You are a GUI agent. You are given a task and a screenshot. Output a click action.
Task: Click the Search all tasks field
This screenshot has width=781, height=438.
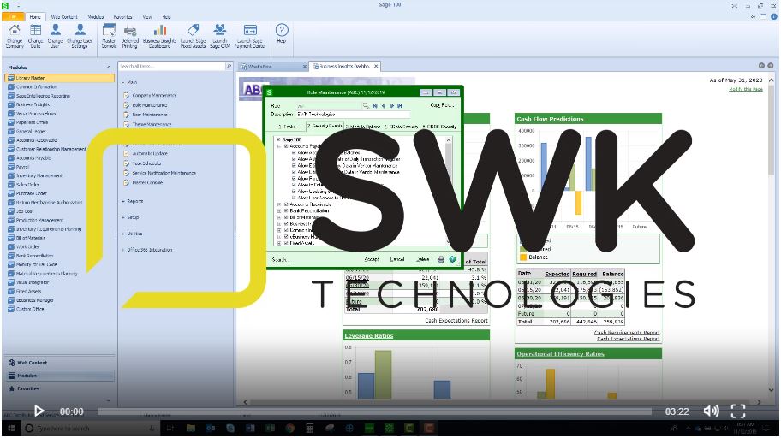pos(171,66)
